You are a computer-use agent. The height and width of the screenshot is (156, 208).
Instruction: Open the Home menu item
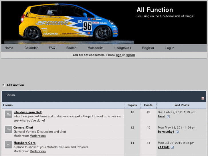[x=9, y=48]
